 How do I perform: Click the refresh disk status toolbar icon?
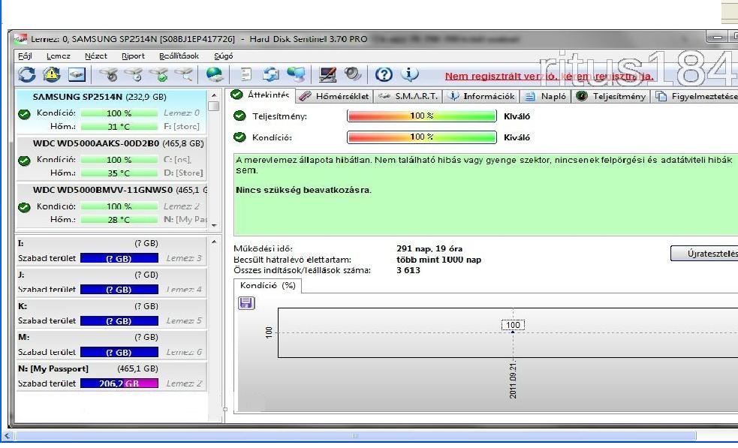[x=27, y=74]
